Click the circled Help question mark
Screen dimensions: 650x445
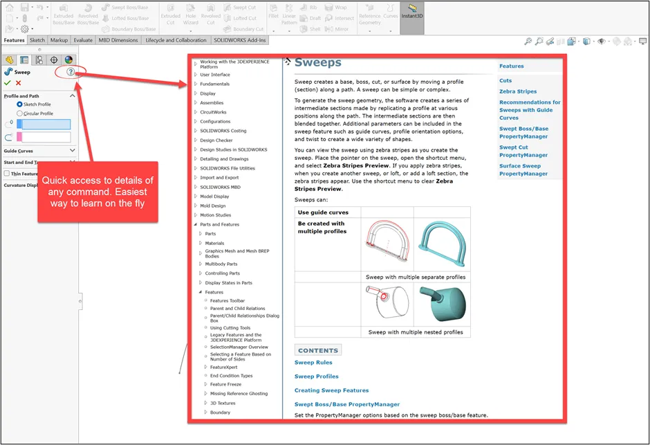(70, 71)
